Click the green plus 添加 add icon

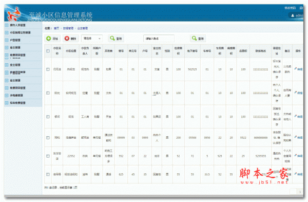click(x=49, y=39)
